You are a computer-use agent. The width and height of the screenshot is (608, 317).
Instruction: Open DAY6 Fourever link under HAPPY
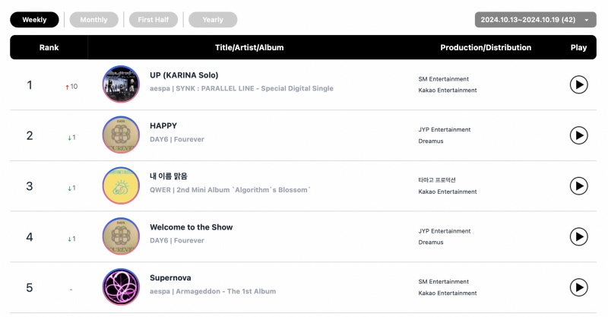(177, 139)
